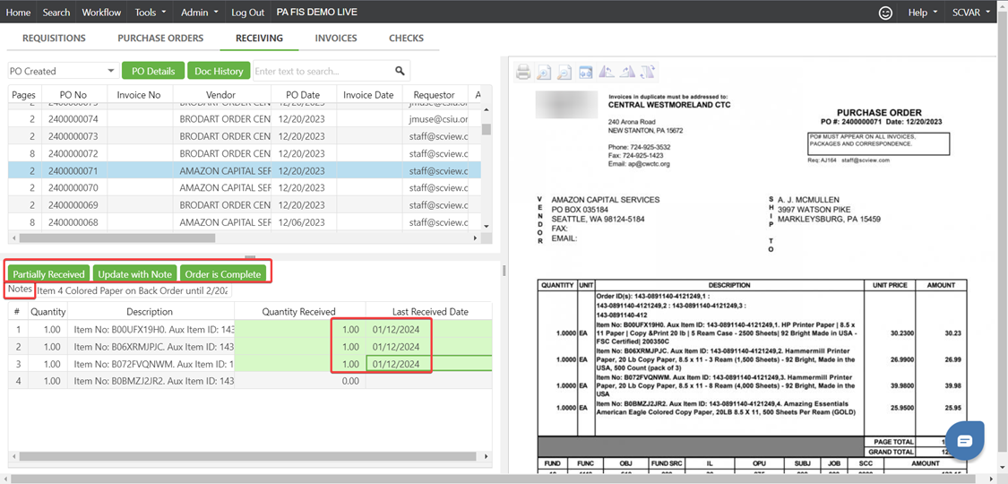The width and height of the screenshot is (1008, 484).
Task: Fit document to viewer width
Action: click(585, 73)
